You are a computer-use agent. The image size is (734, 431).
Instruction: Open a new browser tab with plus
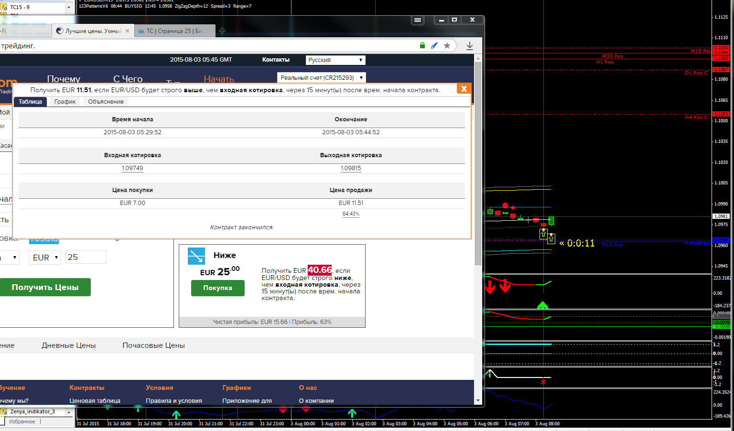(222, 31)
